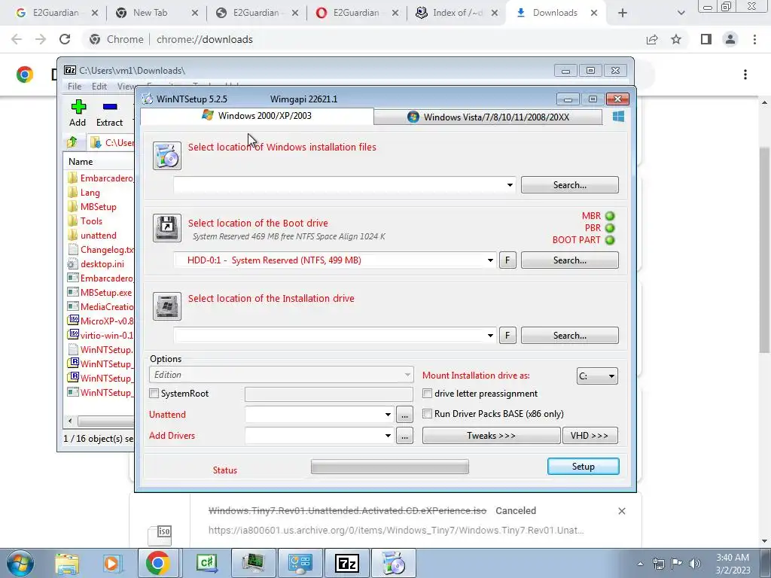Screen dimensions: 771x578
Task: Expand the Unattend dropdown
Action: [x=388, y=415]
